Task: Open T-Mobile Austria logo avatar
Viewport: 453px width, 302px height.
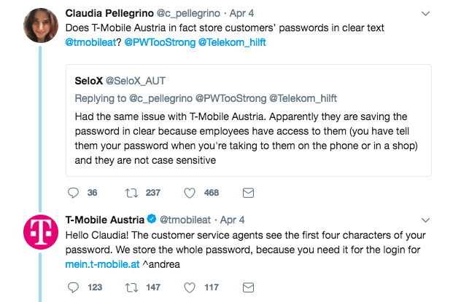Action: click(41, 231)
